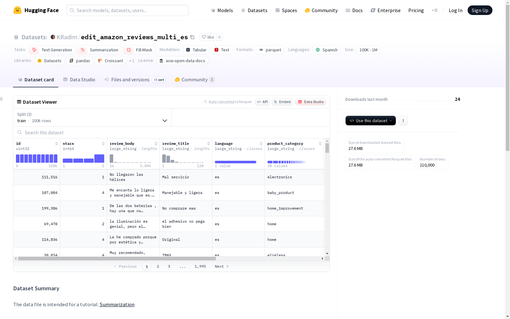Open the Files and versions tab
The height and width of the screenshot is (319, 510).
tap(135, 79)
